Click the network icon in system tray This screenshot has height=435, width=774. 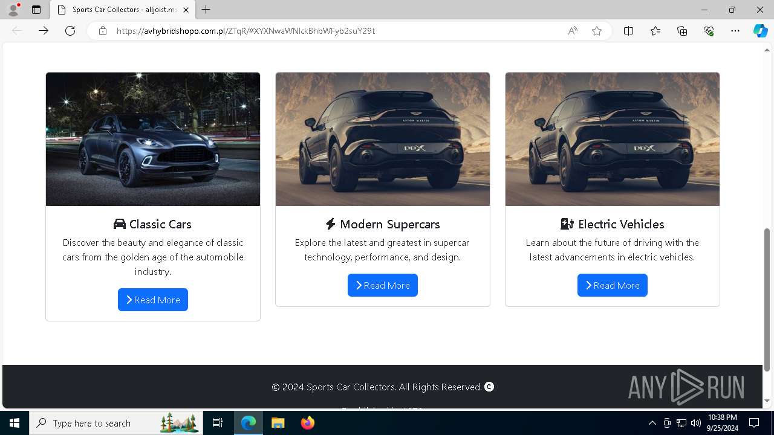pos(681,423)
